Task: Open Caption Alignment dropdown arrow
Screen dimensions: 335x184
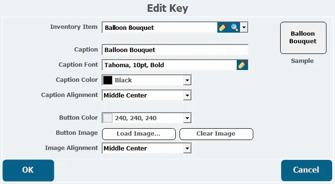Action: tap(187, 95)
